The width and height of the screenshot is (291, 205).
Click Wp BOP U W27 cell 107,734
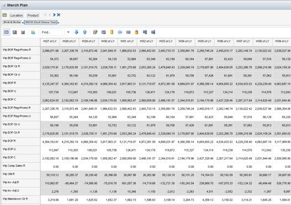click(50, 92)
